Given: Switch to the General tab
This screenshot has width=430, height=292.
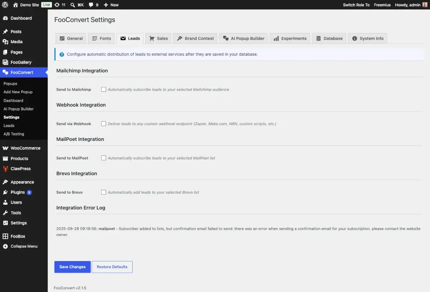Looking at the screenshot, I should point(71,38).
